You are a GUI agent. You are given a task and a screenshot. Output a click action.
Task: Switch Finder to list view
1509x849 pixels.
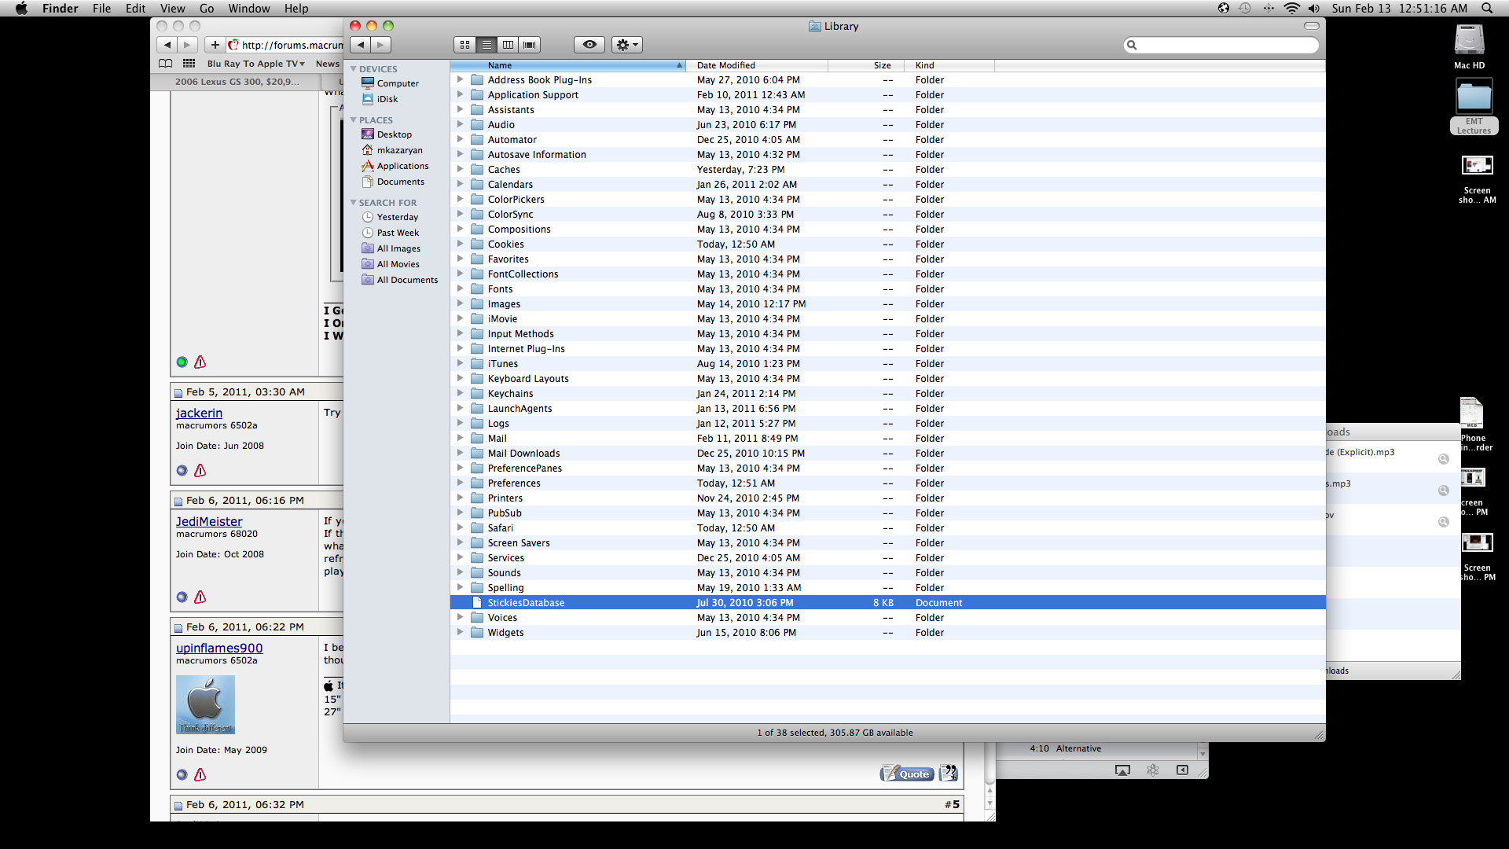click(486, 45)
